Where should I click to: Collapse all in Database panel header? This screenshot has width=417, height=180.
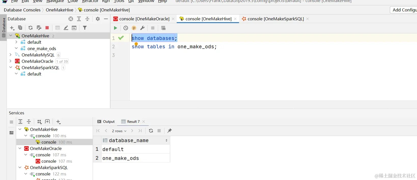(87, 19)
